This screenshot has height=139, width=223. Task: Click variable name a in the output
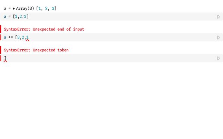tap(5, 8)
